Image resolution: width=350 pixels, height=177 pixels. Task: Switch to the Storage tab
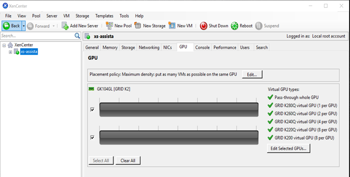(128, 47)
